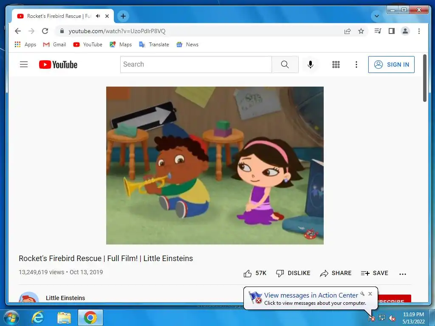435x326 pixels.
Task: Open Chrome media controls icon
Action: [378, 31]
